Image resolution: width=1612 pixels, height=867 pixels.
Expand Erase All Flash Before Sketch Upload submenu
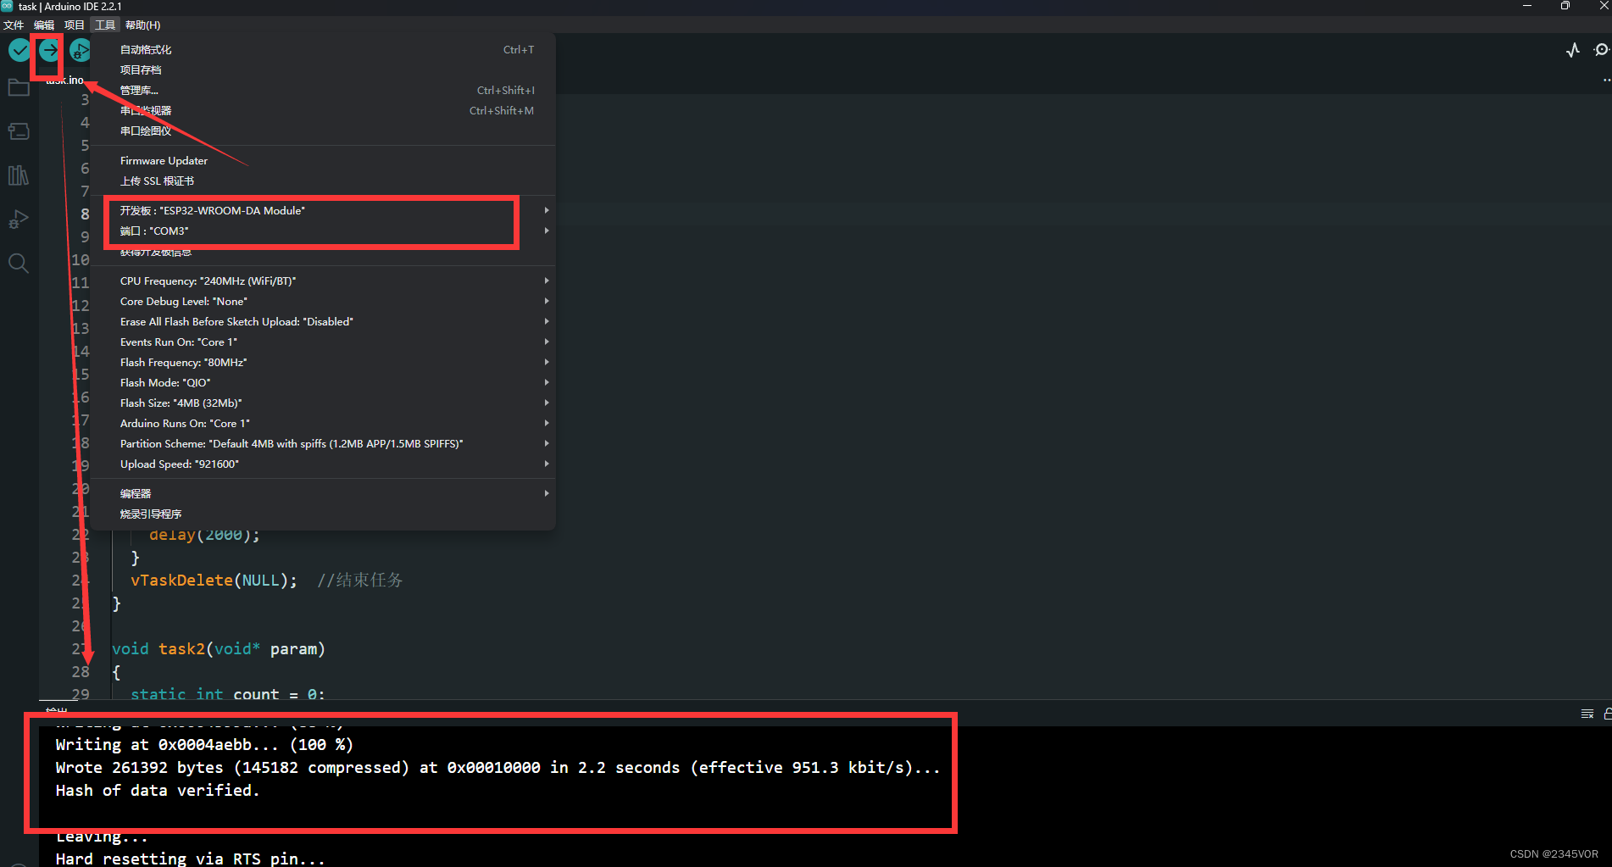323,322
